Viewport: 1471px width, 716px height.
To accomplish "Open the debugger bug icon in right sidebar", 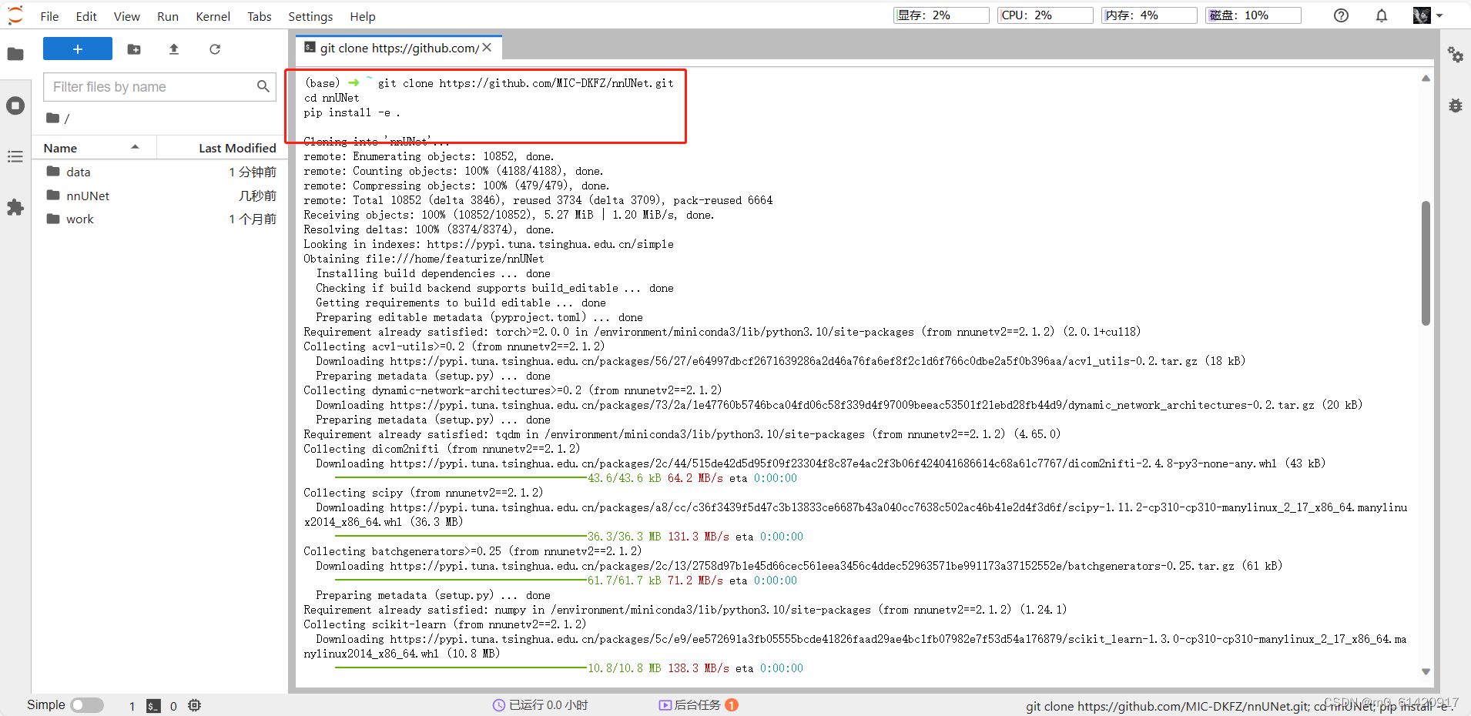I will (x=1456, y=105).
